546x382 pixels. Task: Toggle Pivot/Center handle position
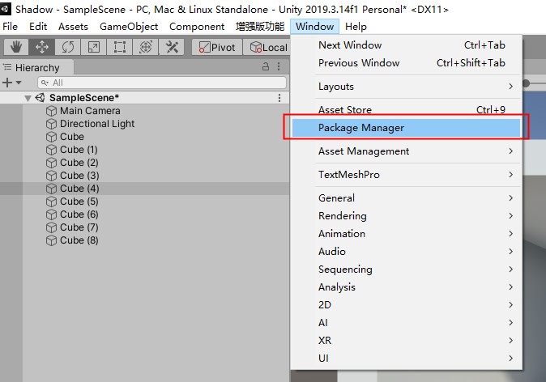pyautogui.click(x=217, y=47)
